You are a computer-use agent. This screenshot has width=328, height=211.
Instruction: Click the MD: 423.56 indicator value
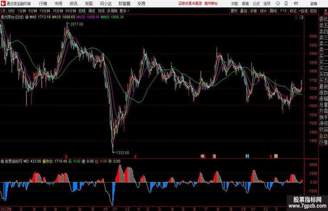coord(32,161)
